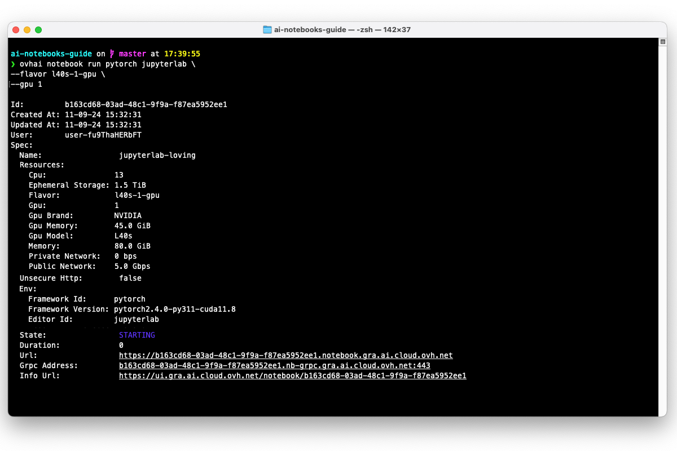This screenshot has width=677, height=451.
Task: Click the green prompt arrow glyph
Action: pyautogui.click(x=12, y=64)
